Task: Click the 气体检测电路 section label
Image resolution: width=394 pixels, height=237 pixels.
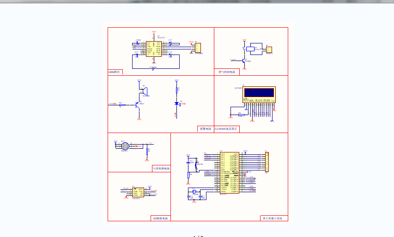Action: coord(161,168)
